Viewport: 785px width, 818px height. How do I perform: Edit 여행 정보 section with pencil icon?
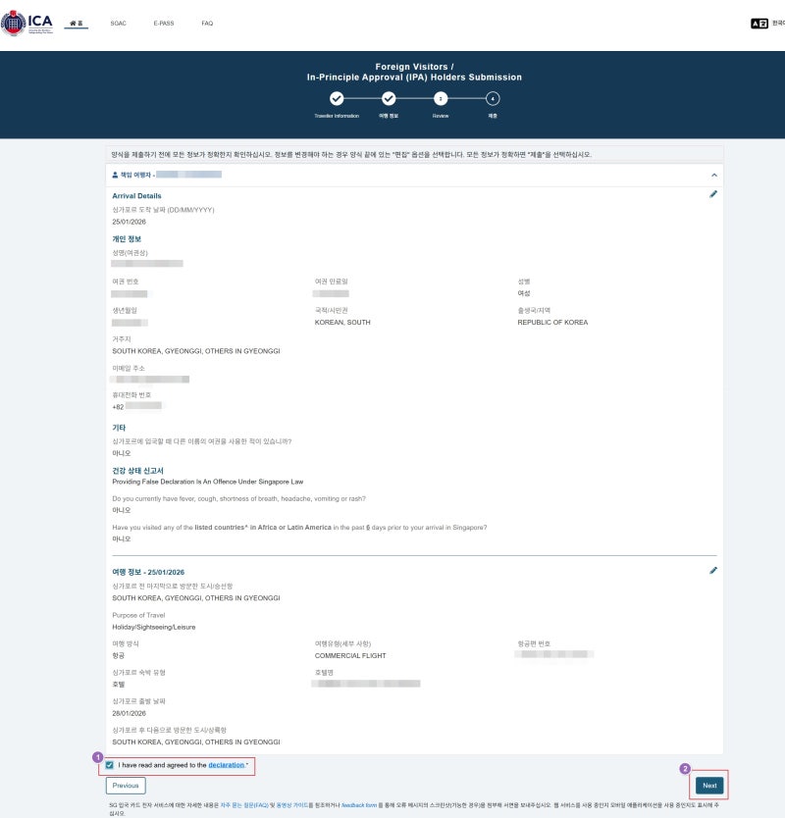pyautogui.click(x=713, y=570)
